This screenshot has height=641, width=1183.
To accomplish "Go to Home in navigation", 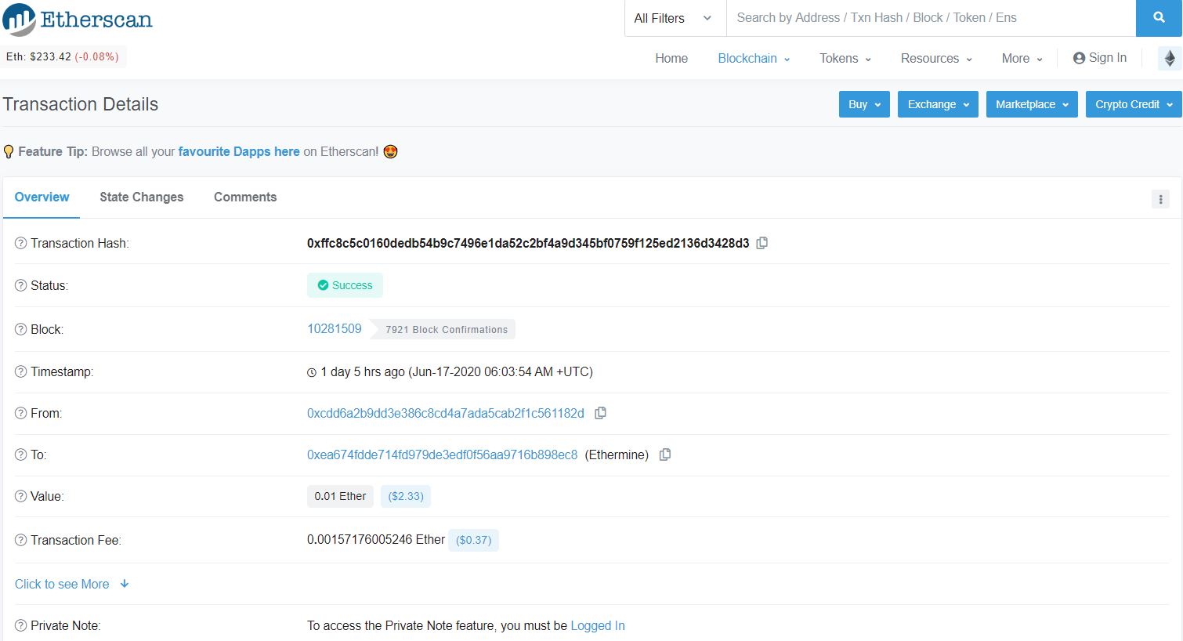I will pos(671,58).
